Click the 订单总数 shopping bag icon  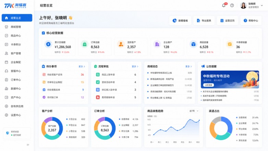click(85, 44)
